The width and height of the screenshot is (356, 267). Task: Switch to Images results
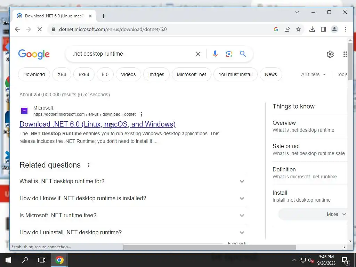tap(156, 74)
